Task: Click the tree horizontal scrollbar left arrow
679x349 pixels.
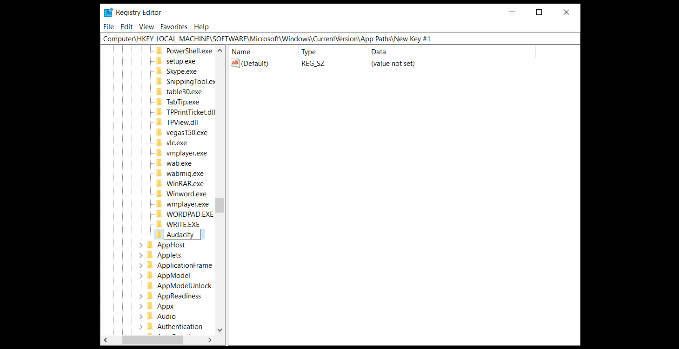Action: click(x=106, y=340)
